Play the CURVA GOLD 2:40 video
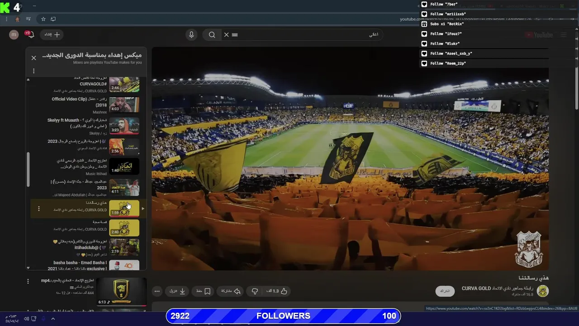The height and width of the screenshot is (326, 579). click(124, 228)
